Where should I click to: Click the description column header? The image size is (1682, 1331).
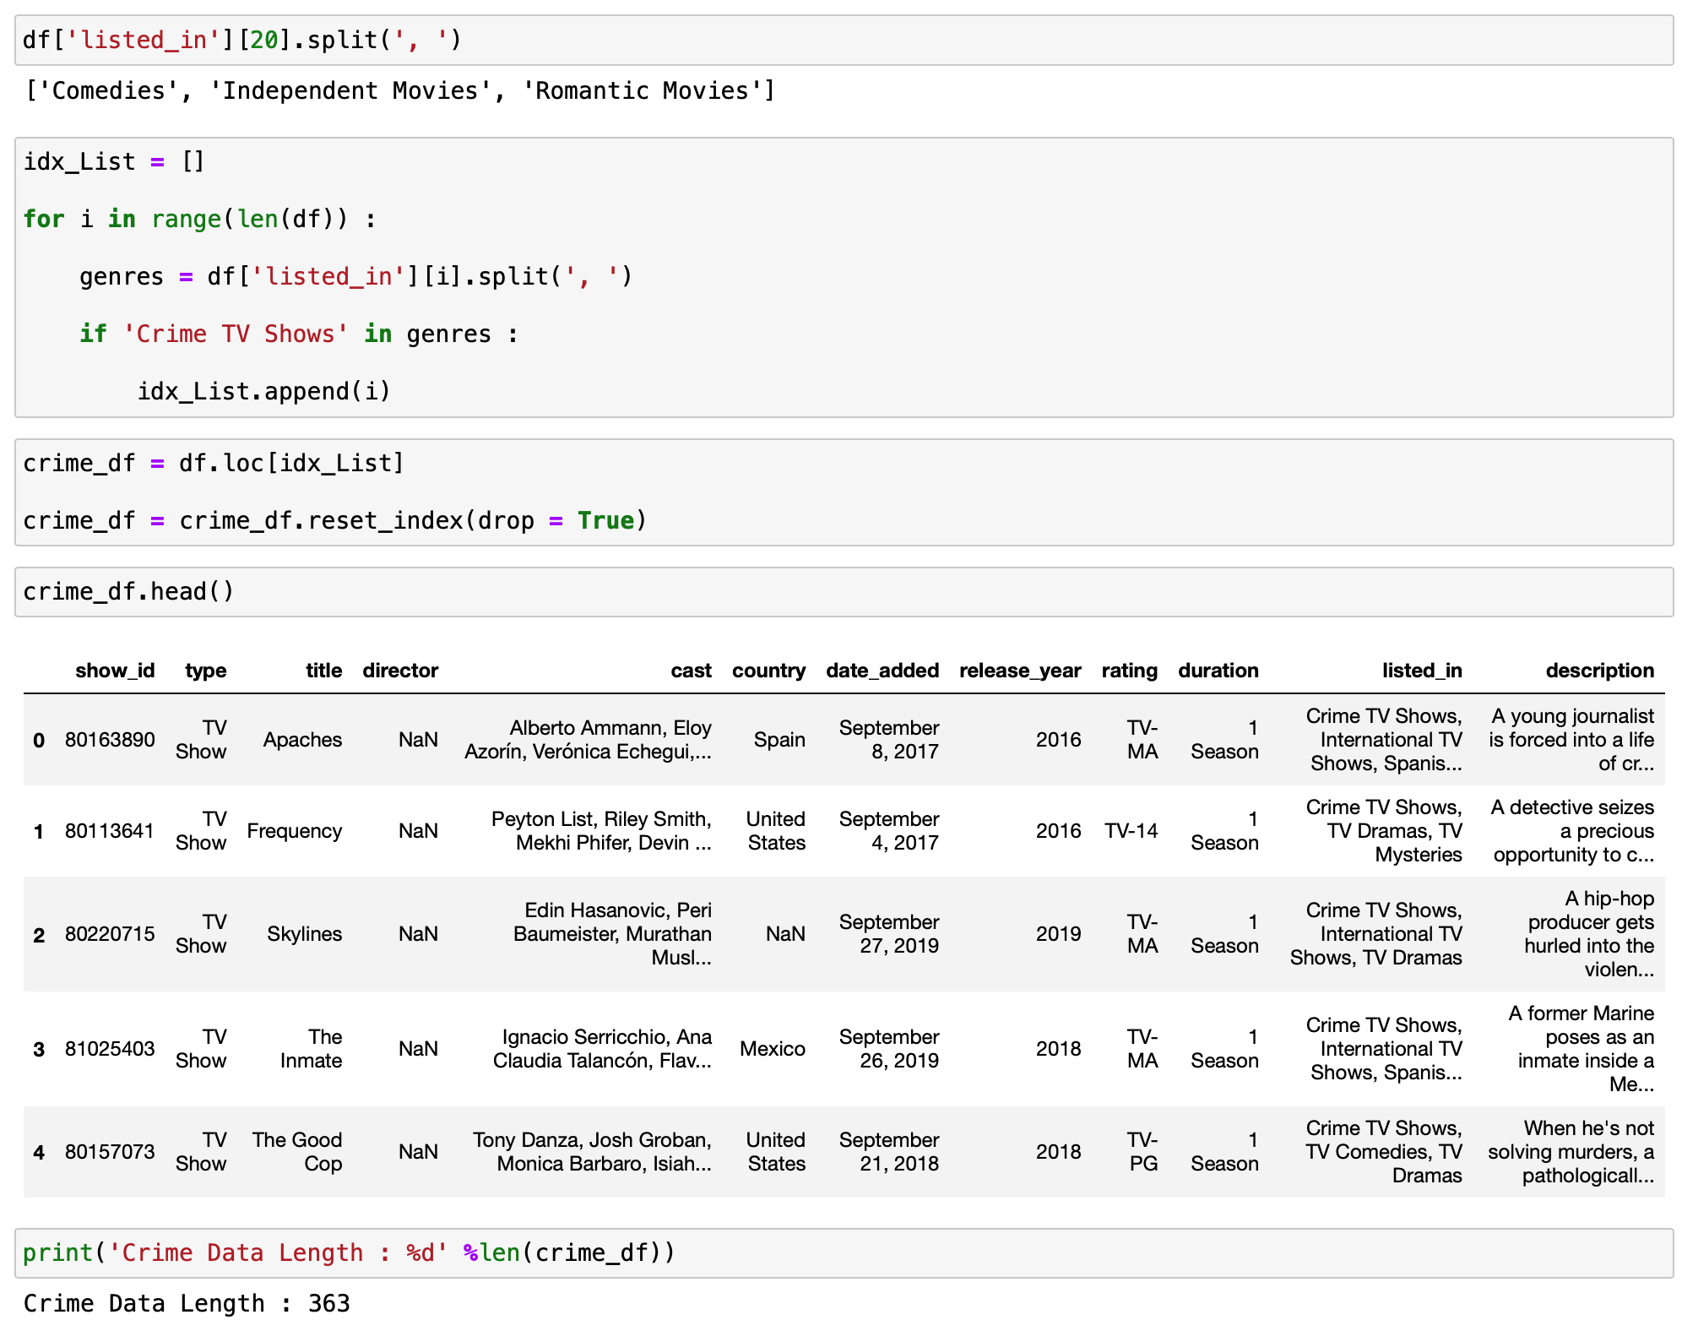point(1599,671)
